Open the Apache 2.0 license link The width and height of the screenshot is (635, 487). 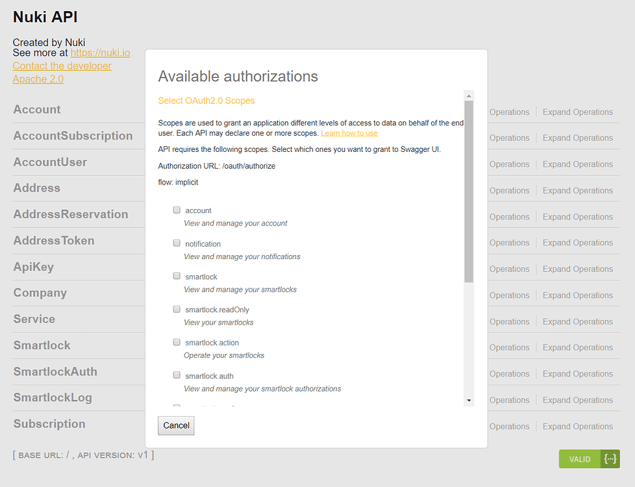click(x=38, y=79)
